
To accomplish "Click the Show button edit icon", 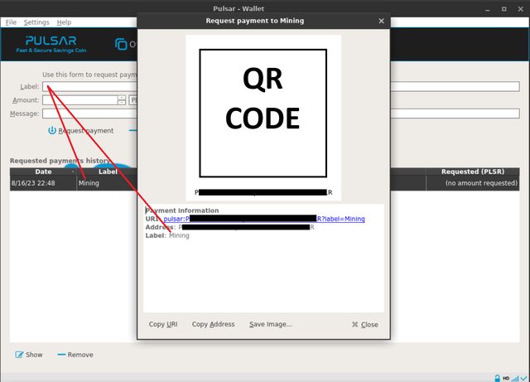I will tap(19, 355).
